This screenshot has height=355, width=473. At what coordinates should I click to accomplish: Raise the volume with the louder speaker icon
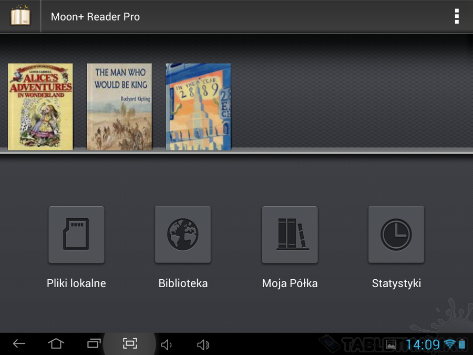click(203, 344)
